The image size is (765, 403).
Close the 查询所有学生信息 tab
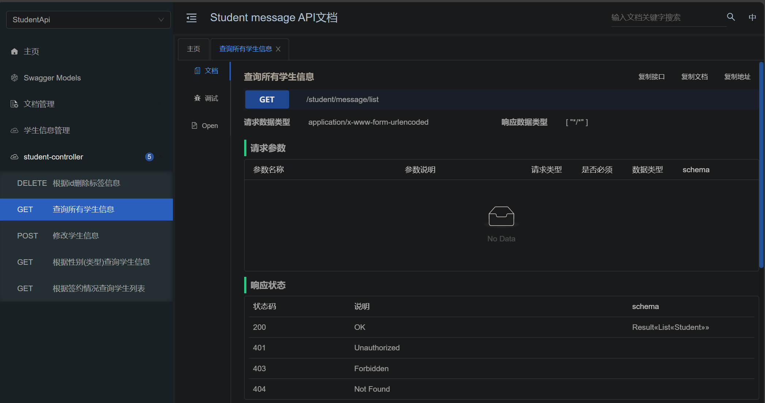tap(278, 49)
